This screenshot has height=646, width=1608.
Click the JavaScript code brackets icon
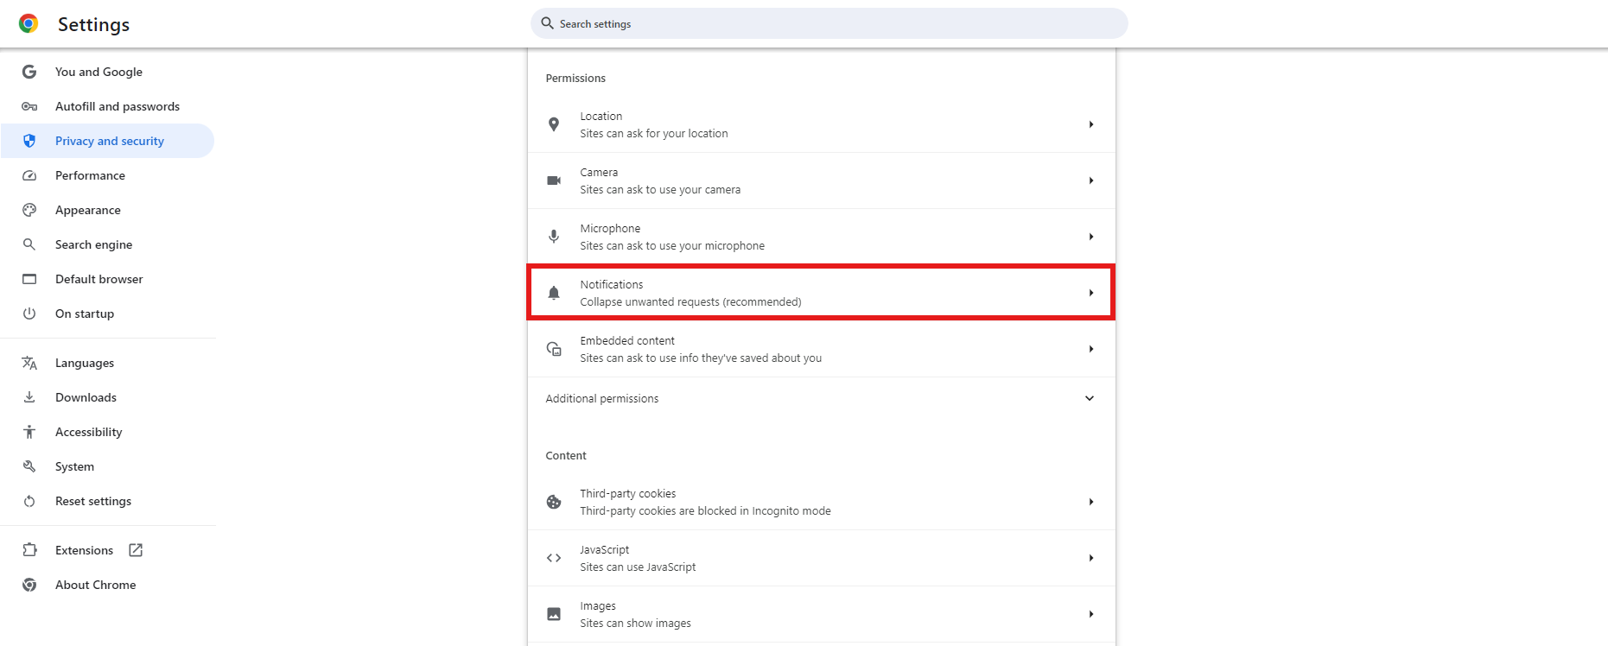(554, 558)
